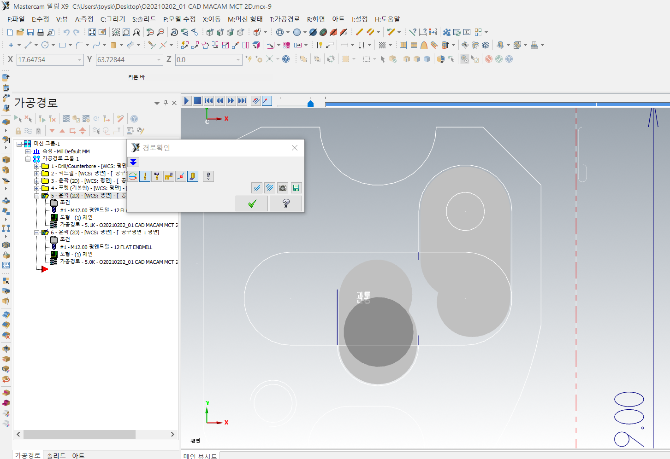Click the Save file icon
This screenshot has height=459, width=670.
pyautogui.click(x=30, y=32)
